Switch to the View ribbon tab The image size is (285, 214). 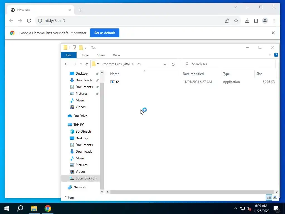point(116,55)
